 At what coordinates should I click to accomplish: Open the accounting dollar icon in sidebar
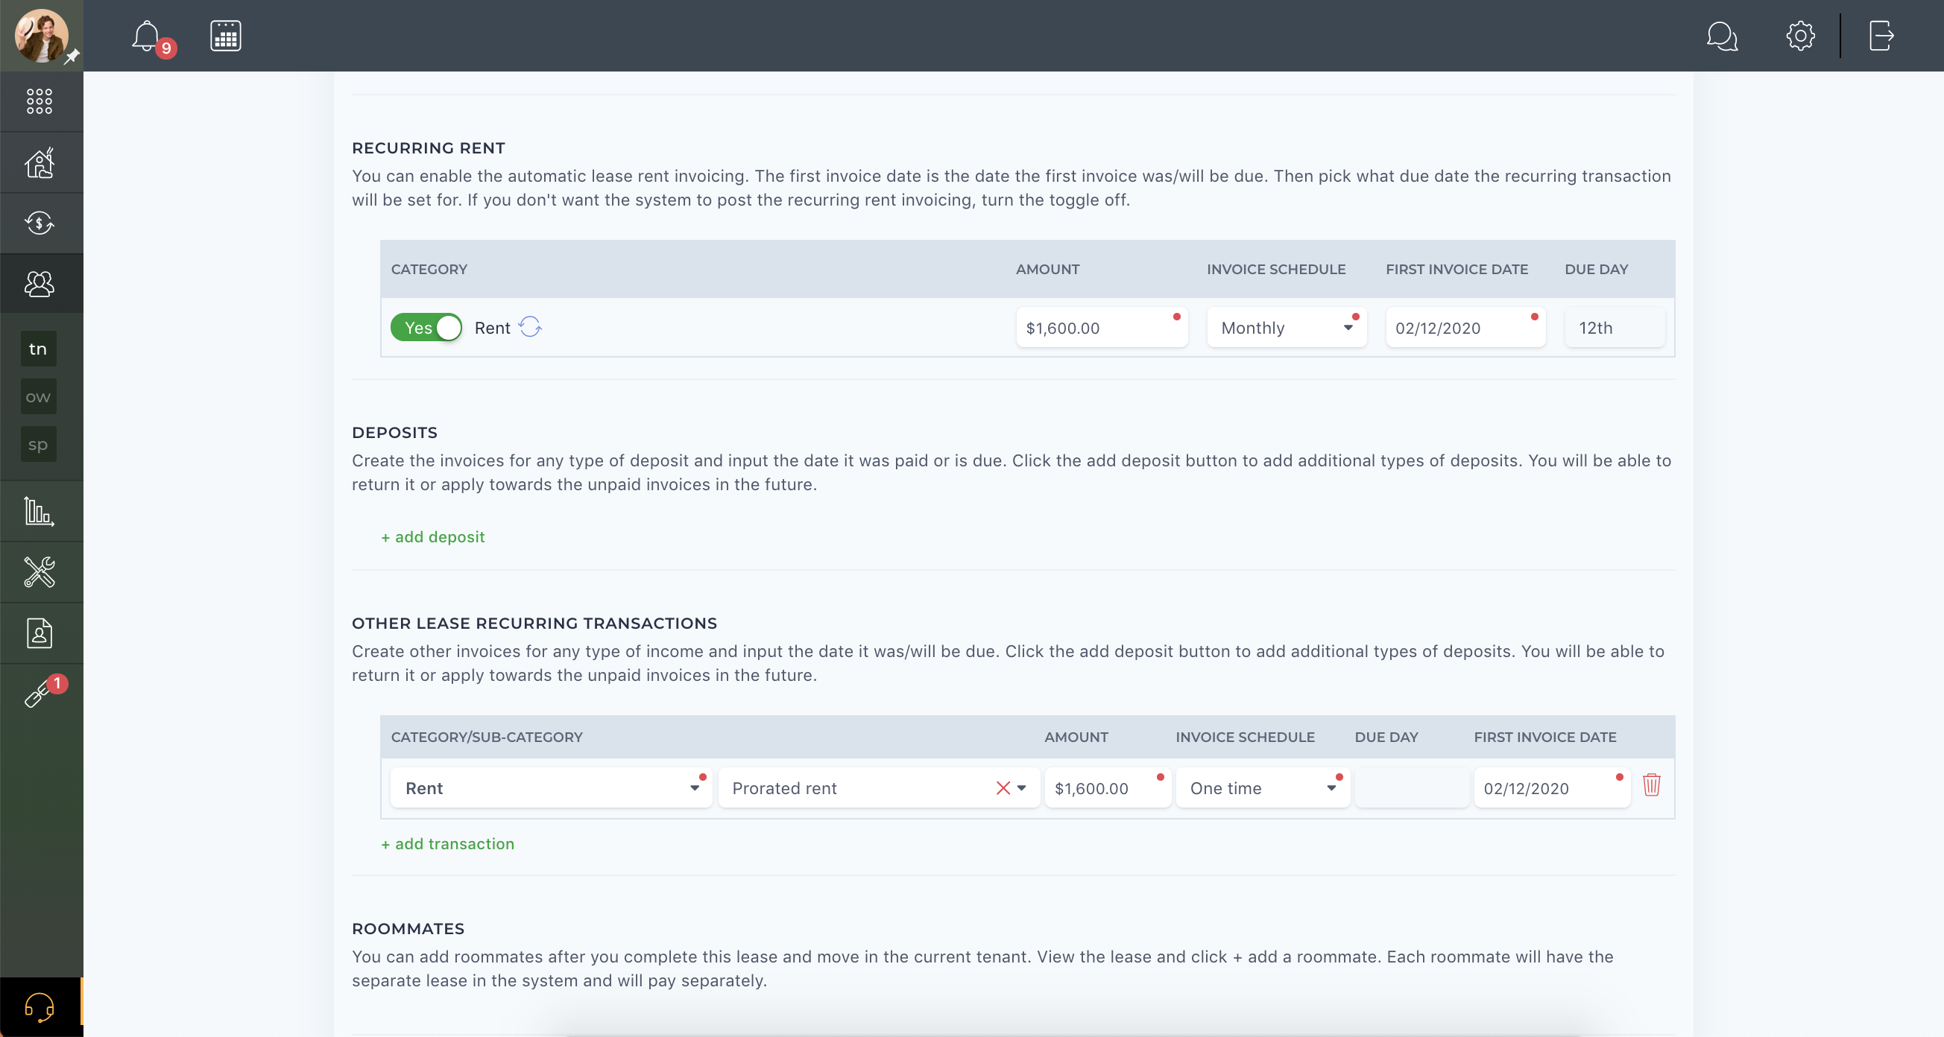click(40, 223)
